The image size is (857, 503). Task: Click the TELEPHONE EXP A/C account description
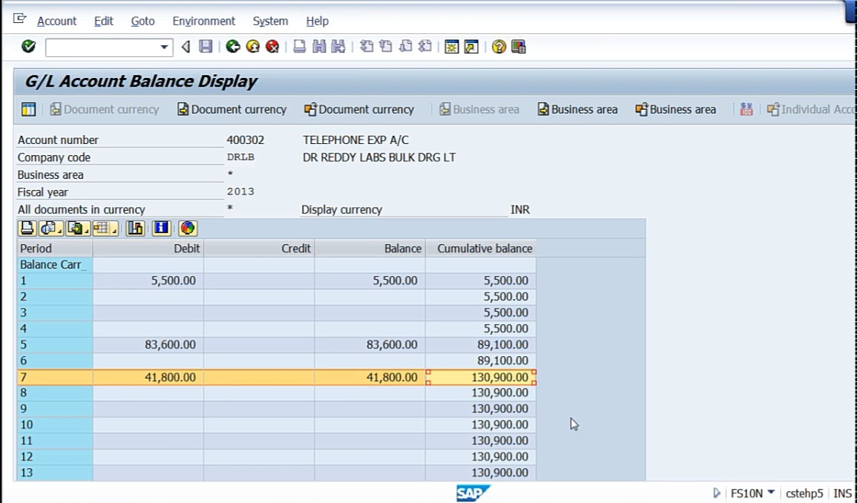[x=355, y=140]
